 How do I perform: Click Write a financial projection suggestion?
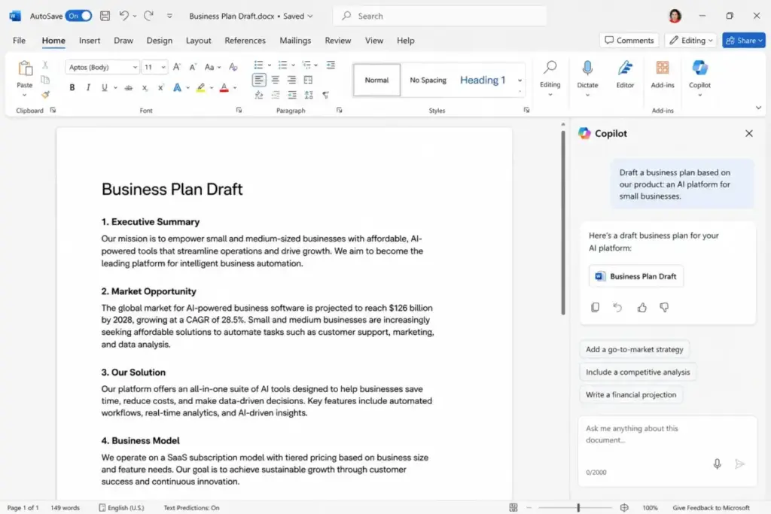tap(631, 394)
